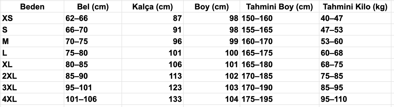Click the estimated height 150–160 cell
This screenshot has height=107, width=394.
280,18
